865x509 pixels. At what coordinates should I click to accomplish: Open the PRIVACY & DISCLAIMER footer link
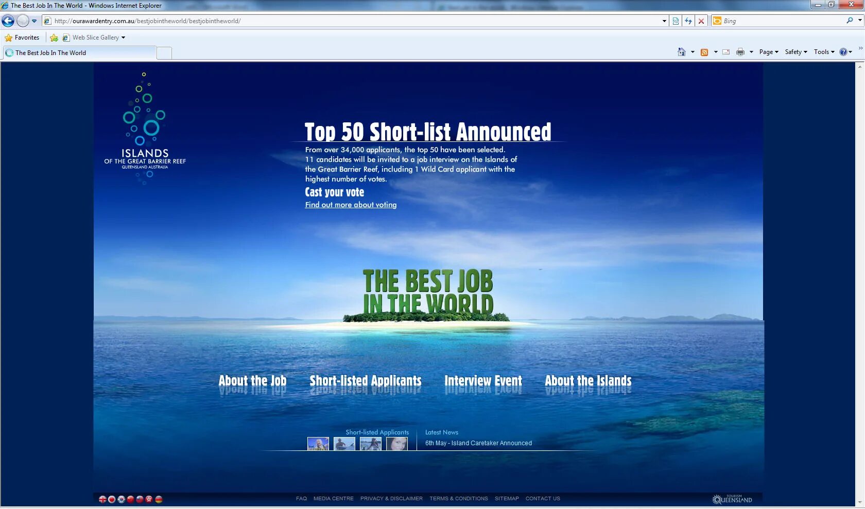click(x=391, y=499)
